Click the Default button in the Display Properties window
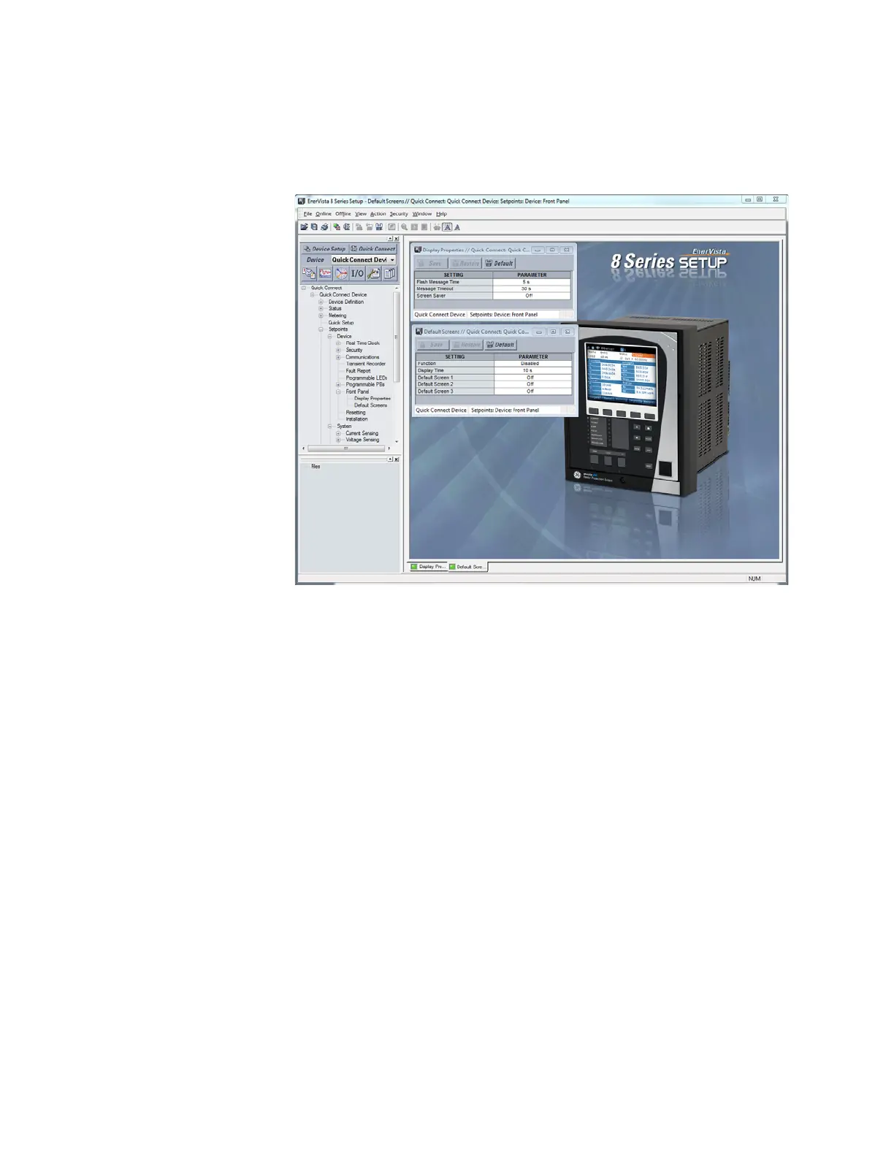894x1157 pixels. tap(500, 264)
